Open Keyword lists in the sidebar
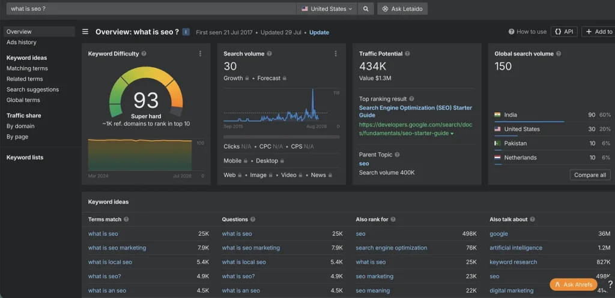 click(25, 158)
